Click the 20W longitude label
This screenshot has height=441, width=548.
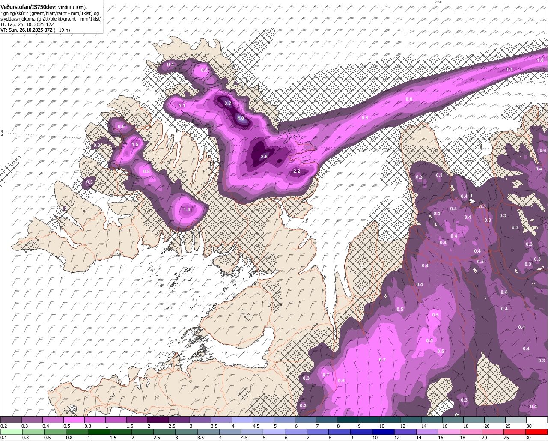pos(438,2)
